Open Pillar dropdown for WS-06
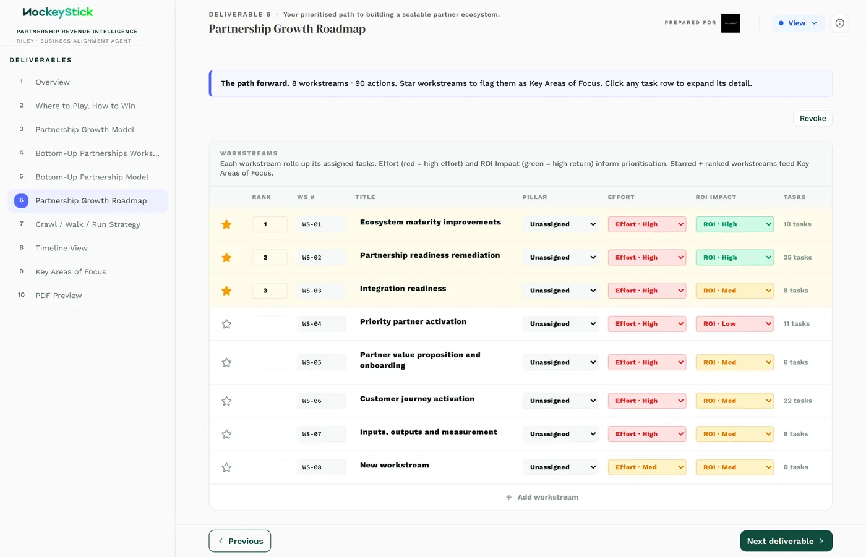Screen dimensions: 866x557 pyautogui.click(x=561, y=401)
